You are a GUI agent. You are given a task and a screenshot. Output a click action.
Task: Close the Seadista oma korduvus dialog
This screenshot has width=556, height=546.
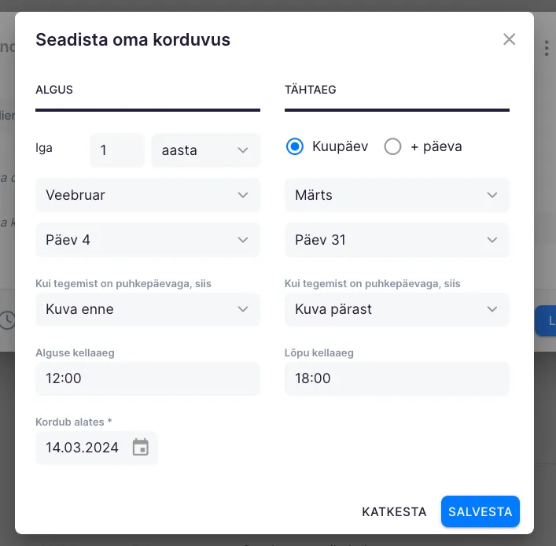pyautogui.click(x=510, y=39)
